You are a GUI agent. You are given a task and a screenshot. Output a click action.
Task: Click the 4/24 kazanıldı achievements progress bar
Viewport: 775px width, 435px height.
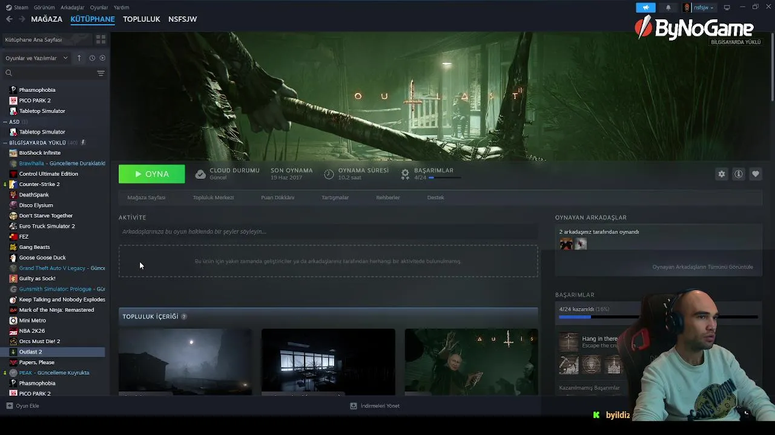point(658,317)
